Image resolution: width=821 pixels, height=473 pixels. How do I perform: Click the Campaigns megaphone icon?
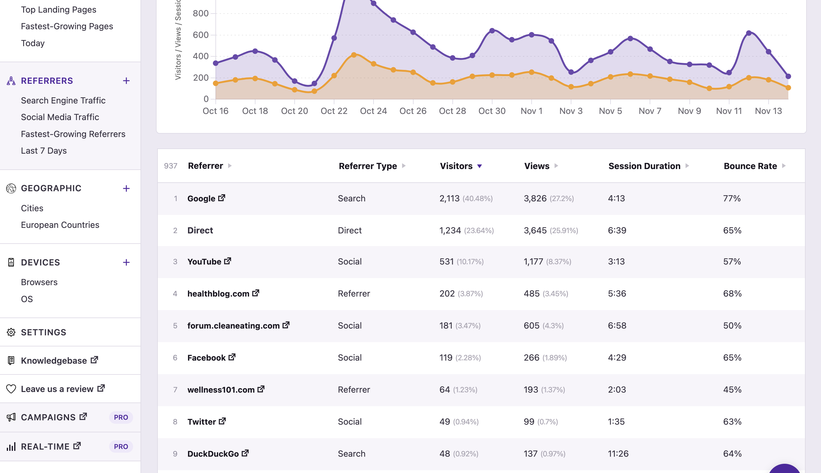[x=11, y=417]
